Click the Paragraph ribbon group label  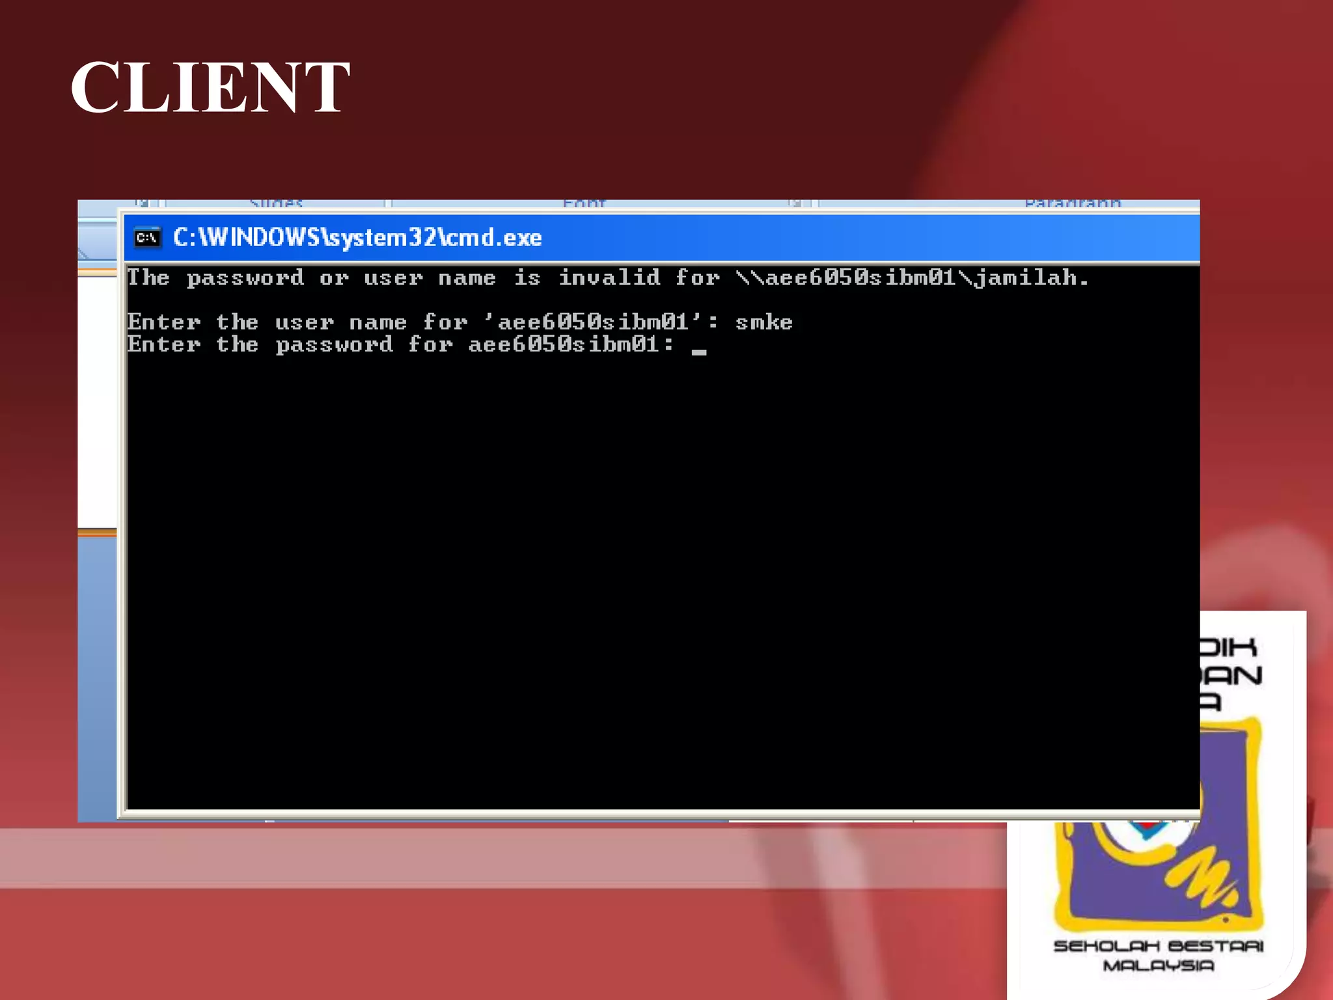(1073, 204)
